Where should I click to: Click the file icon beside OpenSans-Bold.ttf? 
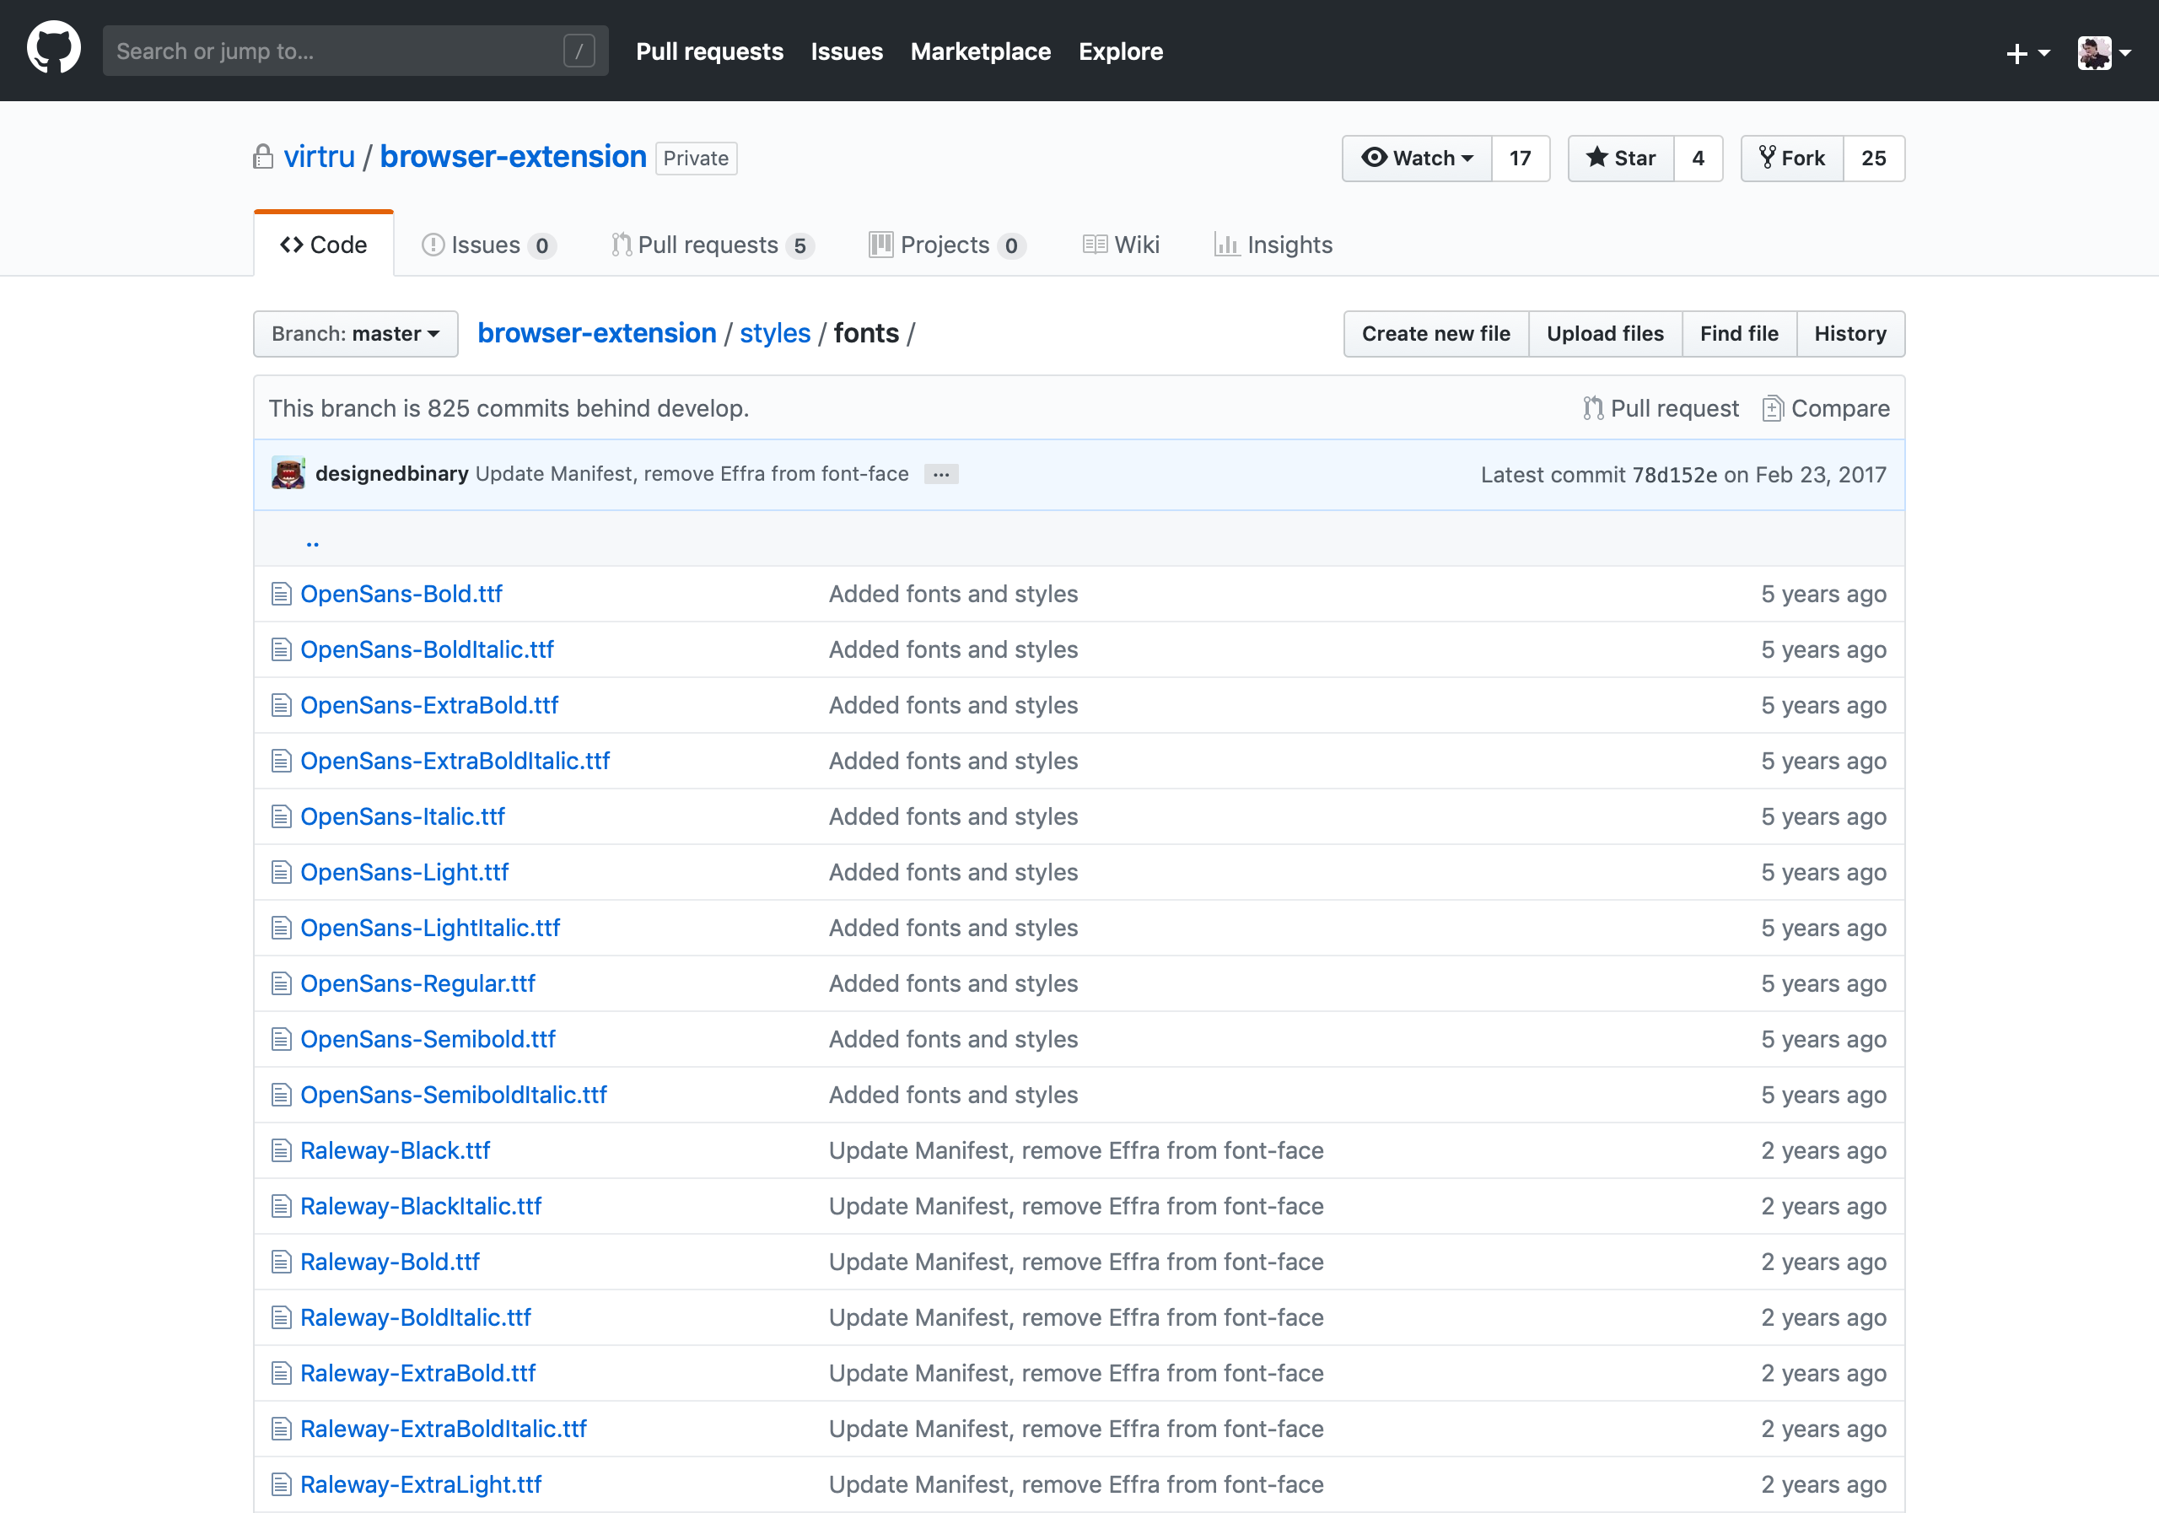[281, 595]
